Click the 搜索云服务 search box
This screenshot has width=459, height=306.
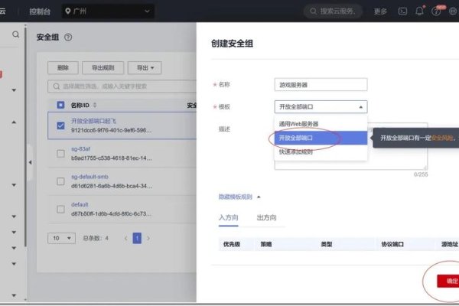point(334,11)
